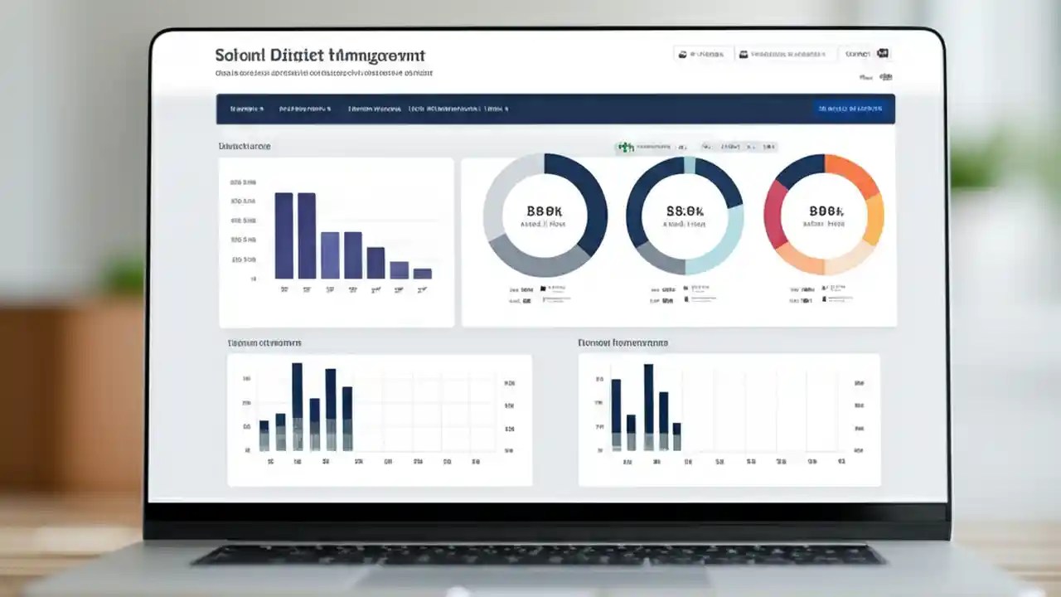The height and width of the screenshot is (597, 1061).
Task: Click the green people icon above the donut charts
Action: [624, 147]
